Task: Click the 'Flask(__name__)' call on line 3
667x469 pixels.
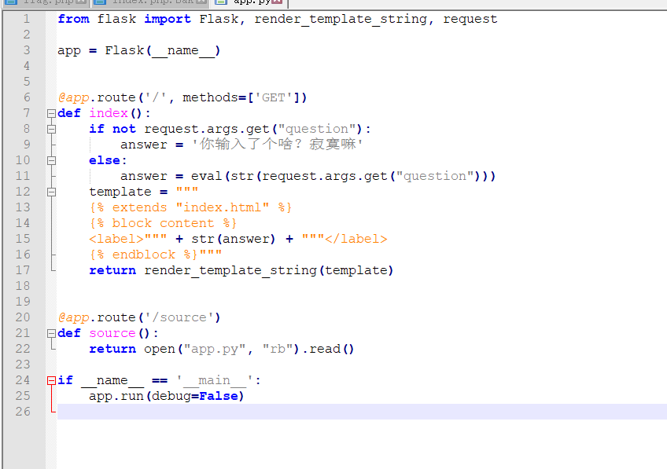Action: pyautogui.click(x=163, y=50)
